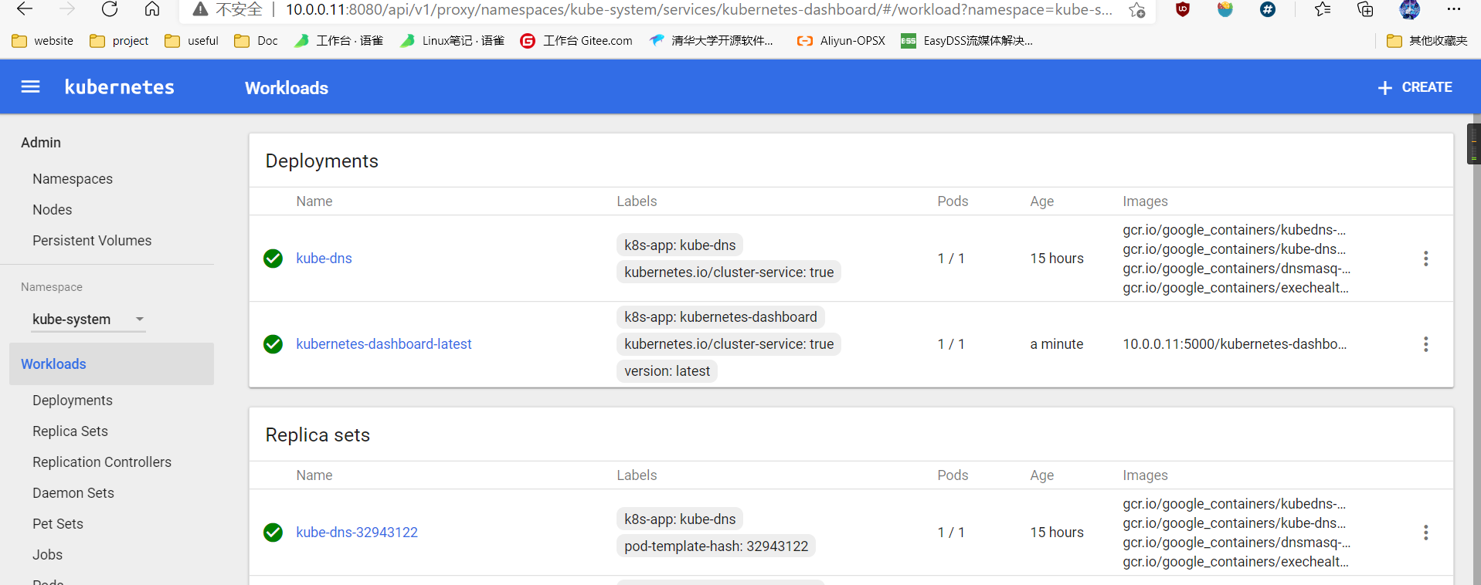Open the project bookmarks folder
The image size is (1481, 585).
(x=119, y=41)
